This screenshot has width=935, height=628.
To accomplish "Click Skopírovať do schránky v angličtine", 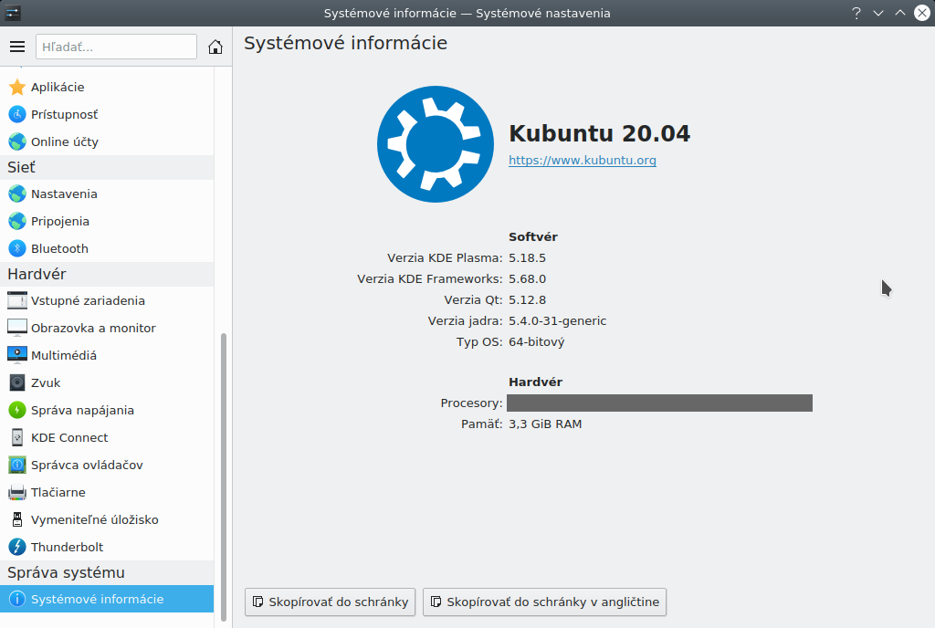I will click(544, 602).
